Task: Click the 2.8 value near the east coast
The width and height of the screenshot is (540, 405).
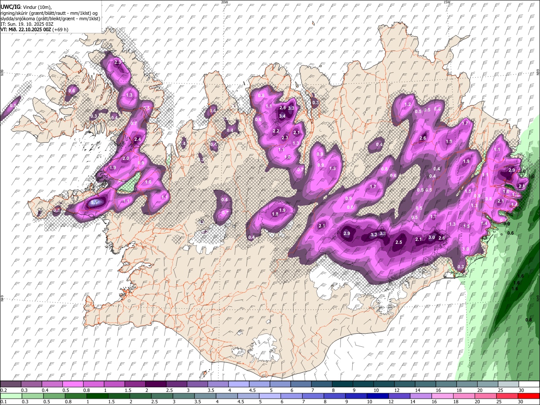Action: (x=522, y=186)
